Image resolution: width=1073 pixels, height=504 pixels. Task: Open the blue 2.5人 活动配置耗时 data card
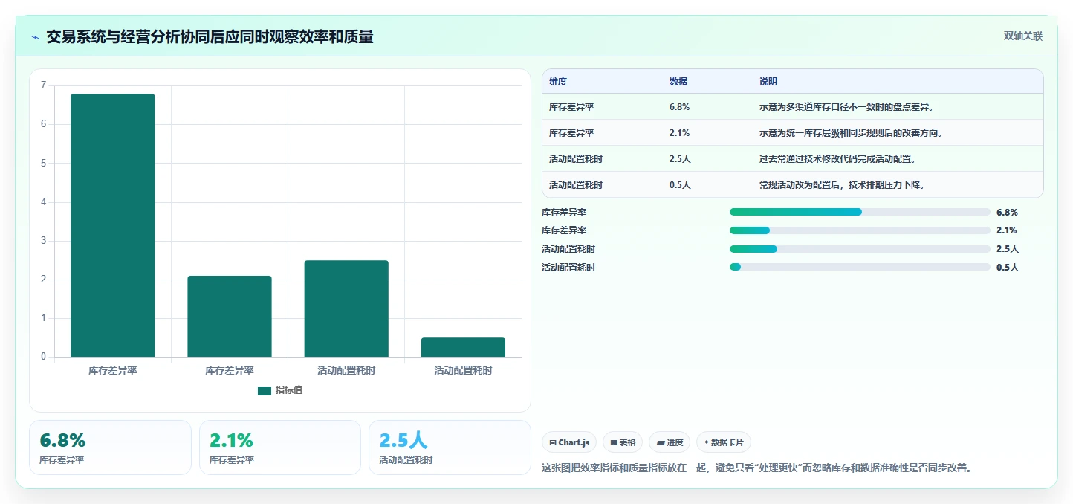click(450, 448)
